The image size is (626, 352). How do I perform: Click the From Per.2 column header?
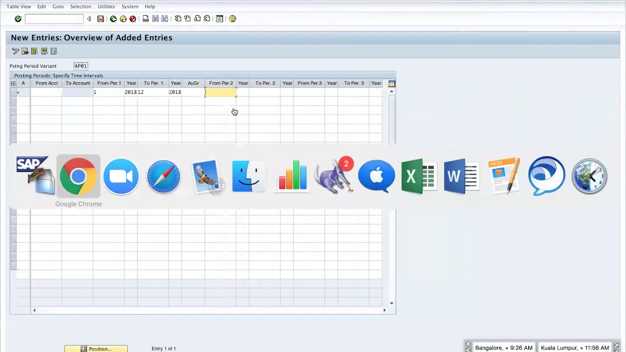(x=221, y=83)
